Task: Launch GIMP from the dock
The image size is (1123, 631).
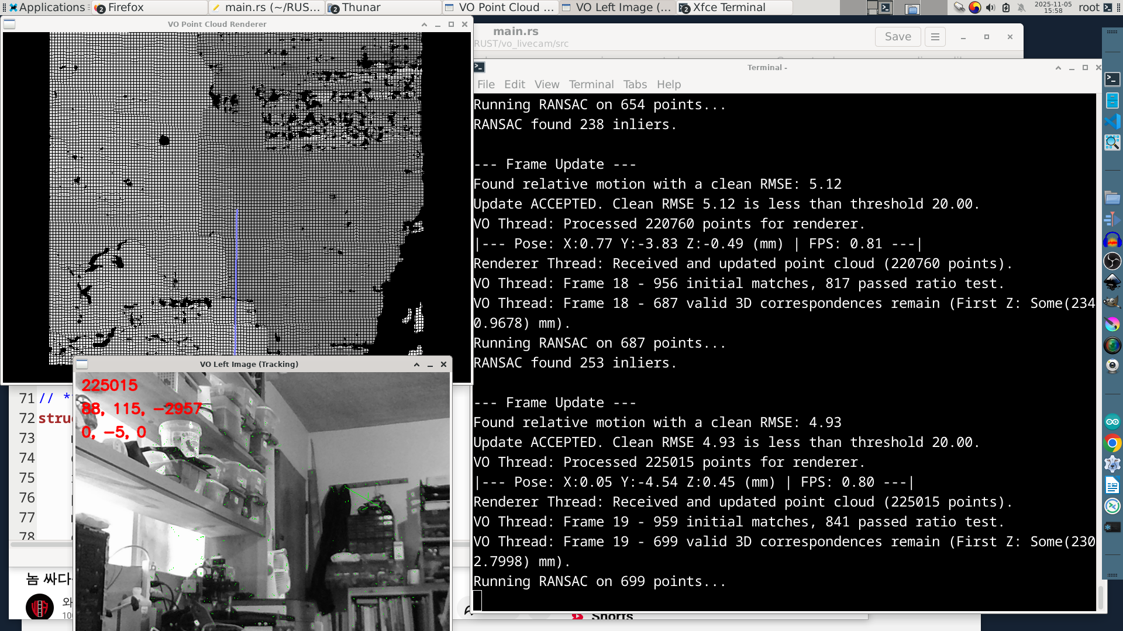Action: coord(1112,303)
